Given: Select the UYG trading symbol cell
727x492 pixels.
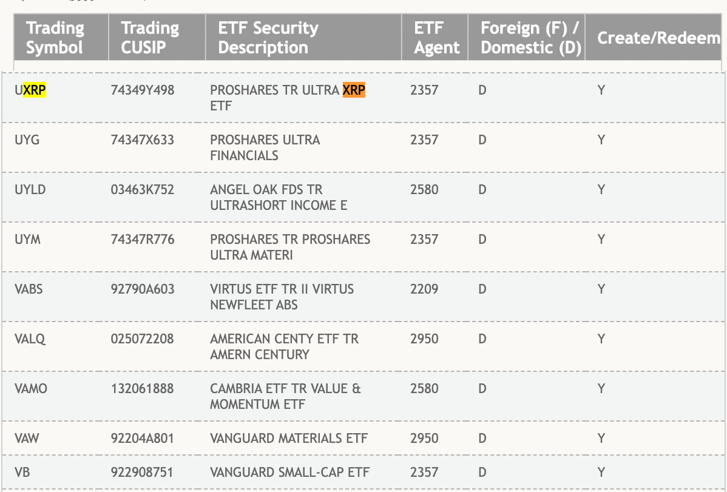Looking at the screenshot, I should click(x=27, y=140).
